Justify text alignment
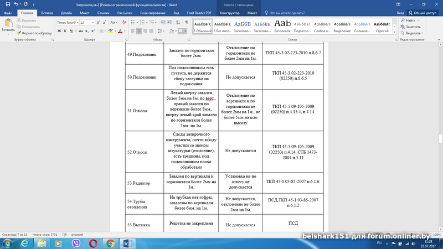The image size is (443, 249). tap(151, 31)
